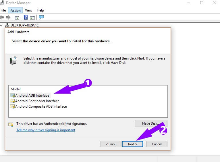This screenshot has height=162, width=220.
Task: Open the blue Help question-mark toolbar icon
Action: click(x=26, y=17)
